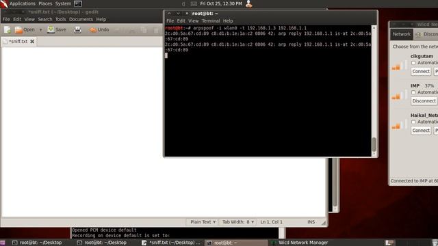Click the mail envelope indicator icon
Image resolution: width=438 pixels, height=246 pixels.
[194, 3]
